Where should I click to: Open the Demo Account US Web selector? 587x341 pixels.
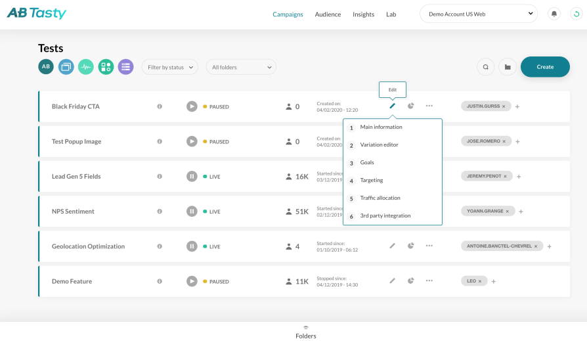[x=479, y=14]
